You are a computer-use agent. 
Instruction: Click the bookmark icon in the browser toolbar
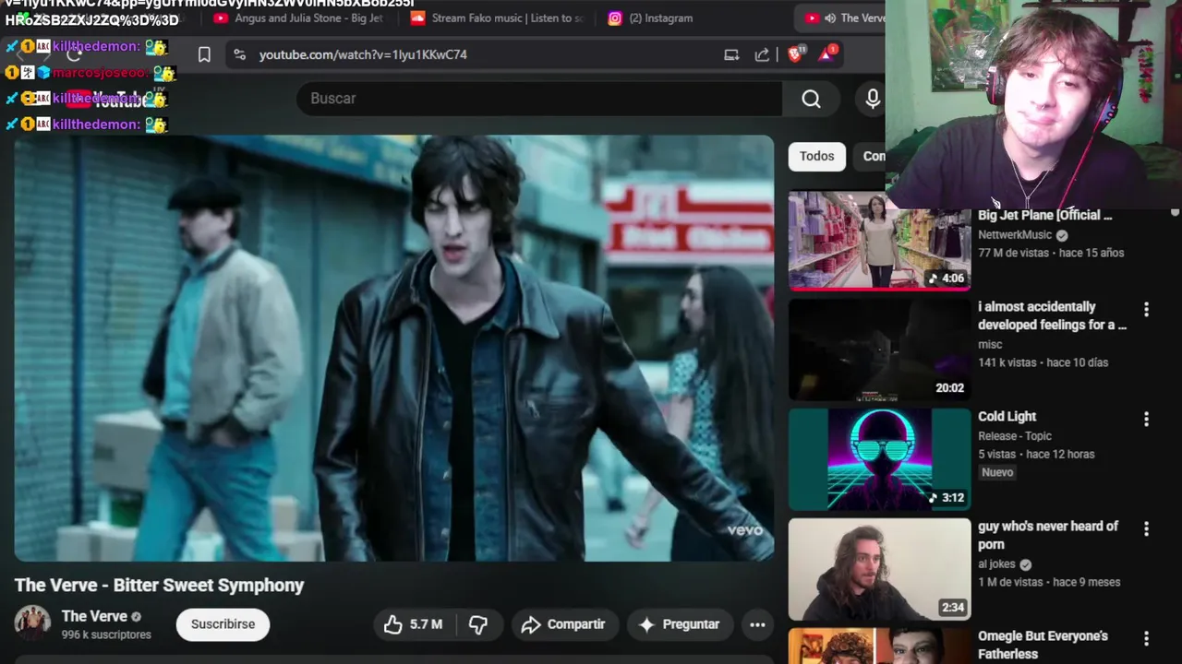204,54
